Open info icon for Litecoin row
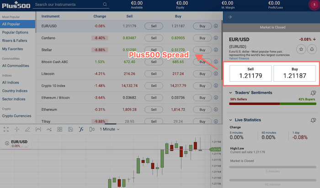This screenshot has height=188, width=320. coord(216,73)
